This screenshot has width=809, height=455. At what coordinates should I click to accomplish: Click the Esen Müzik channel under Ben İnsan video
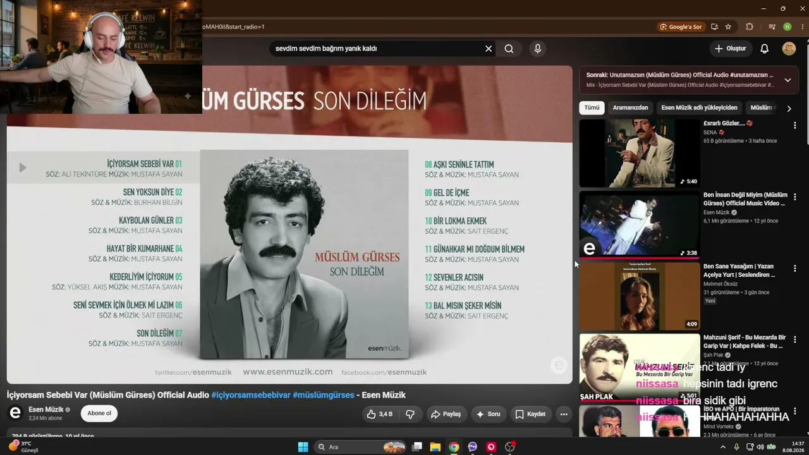coord(716,212)
